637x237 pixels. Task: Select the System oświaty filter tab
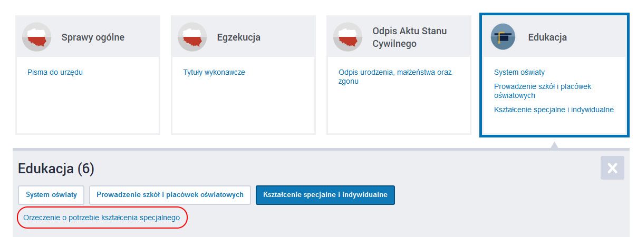(x=52, y=195)
